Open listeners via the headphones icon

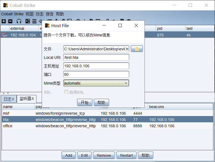click(19, 21)
